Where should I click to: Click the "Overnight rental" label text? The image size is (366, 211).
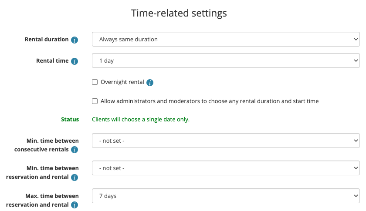coord(122,82)
